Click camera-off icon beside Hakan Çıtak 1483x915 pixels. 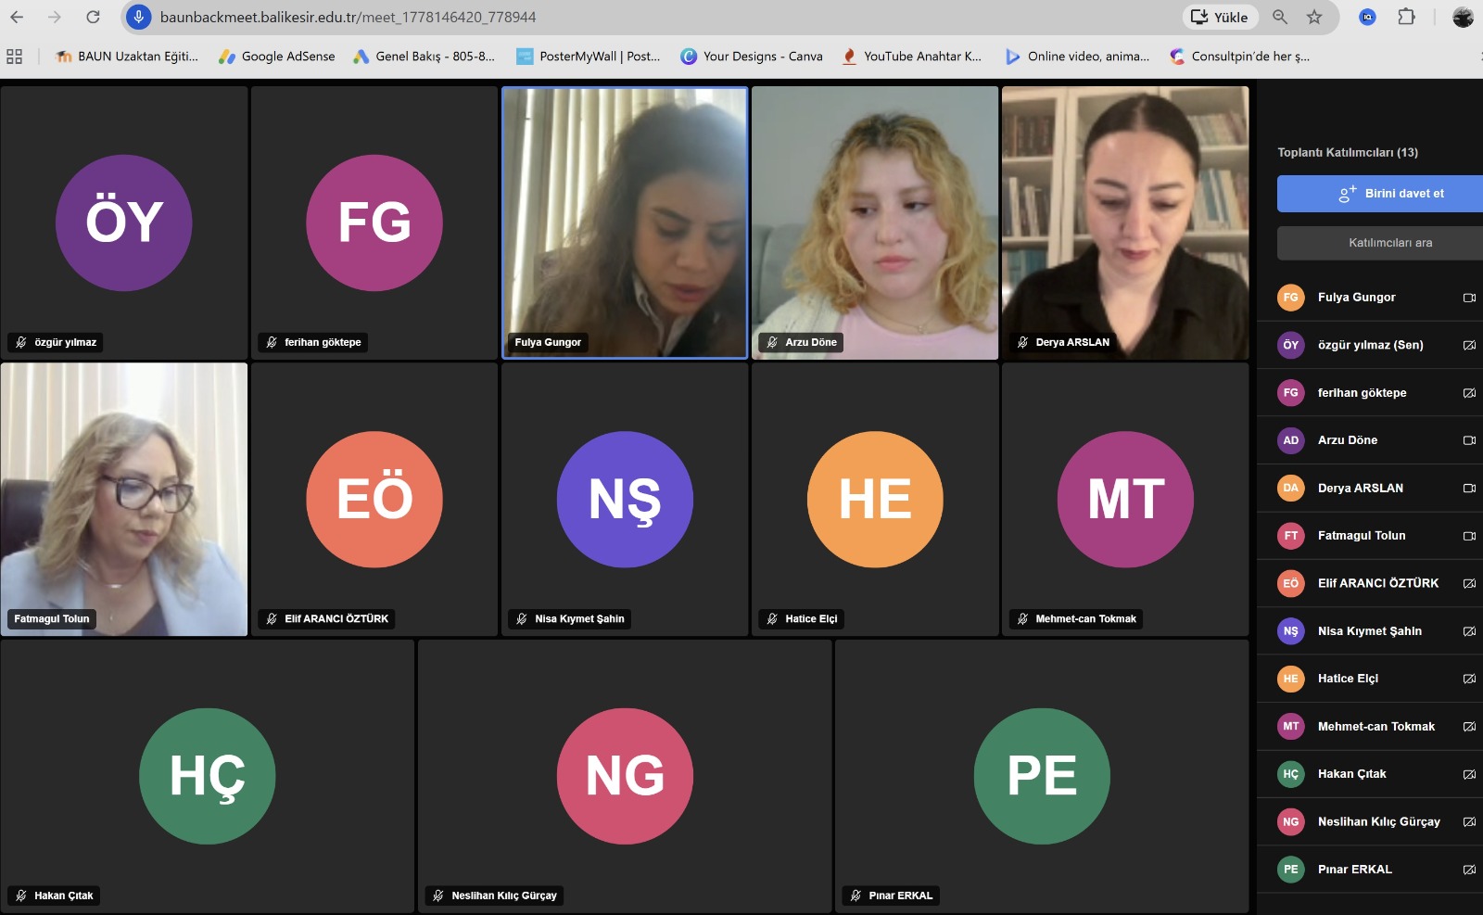1469,774
